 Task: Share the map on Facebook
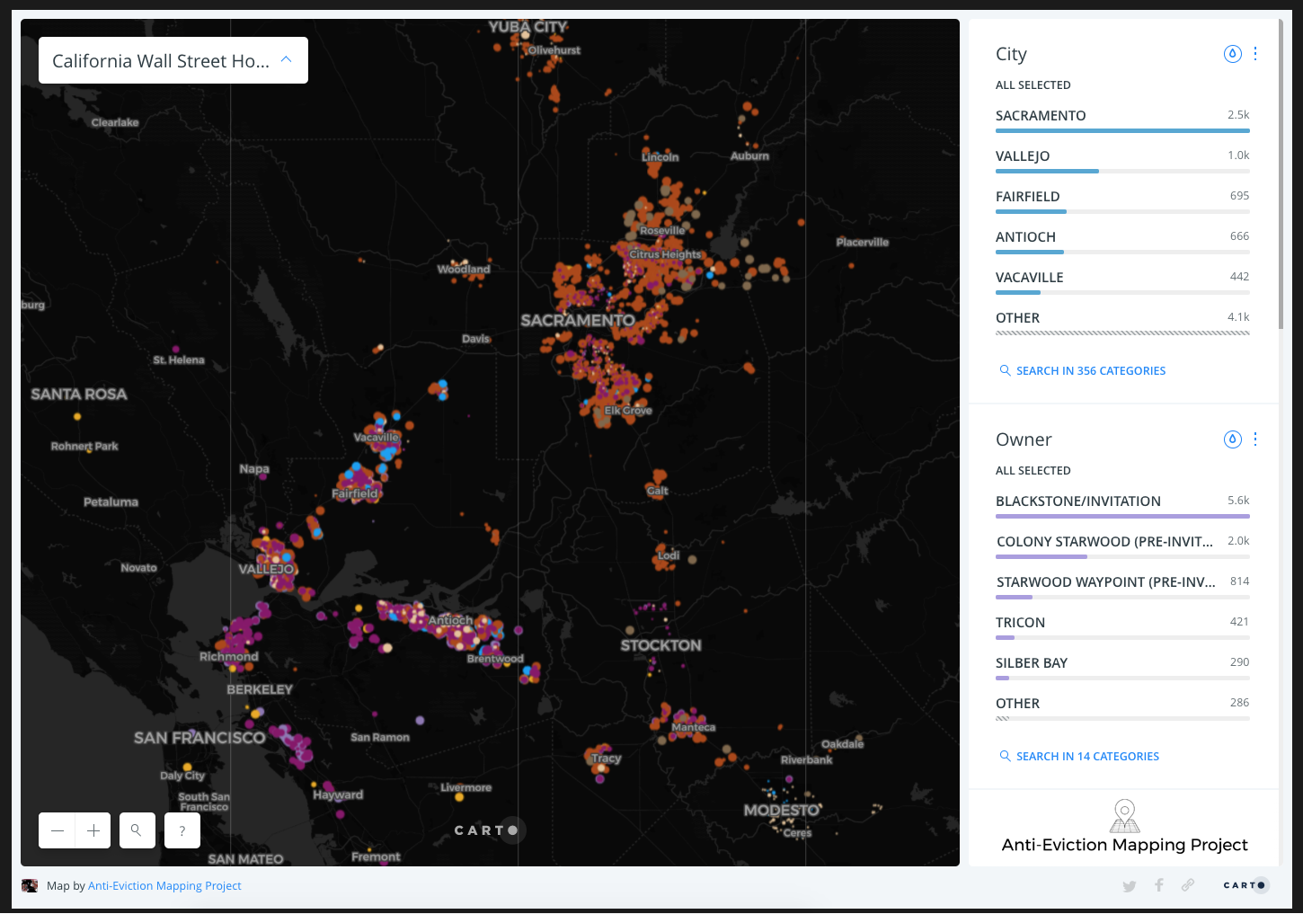coord(1159,885)
